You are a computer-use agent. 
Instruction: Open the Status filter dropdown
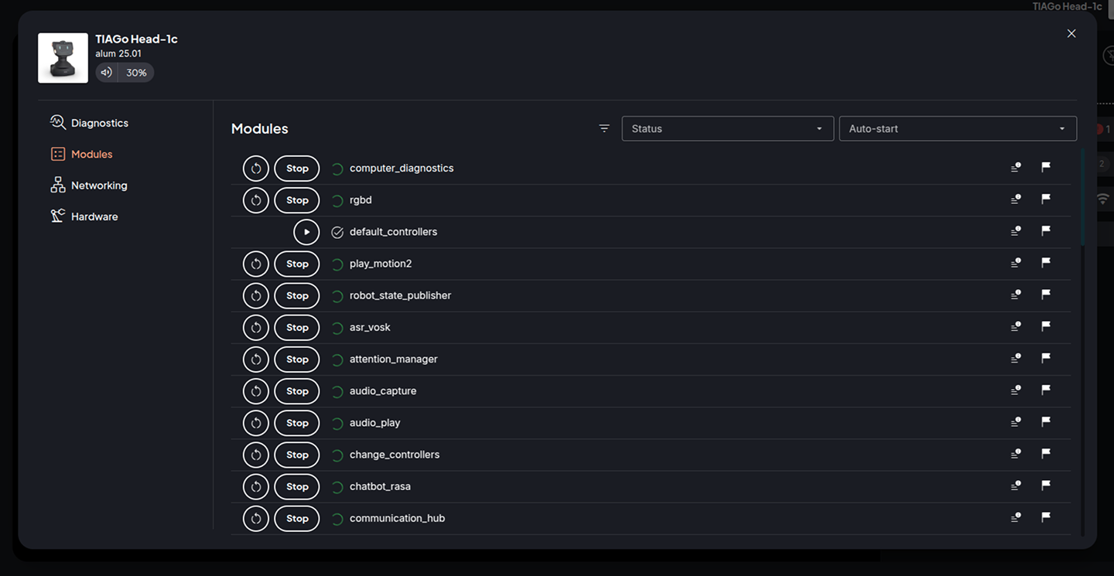[727, 128]
